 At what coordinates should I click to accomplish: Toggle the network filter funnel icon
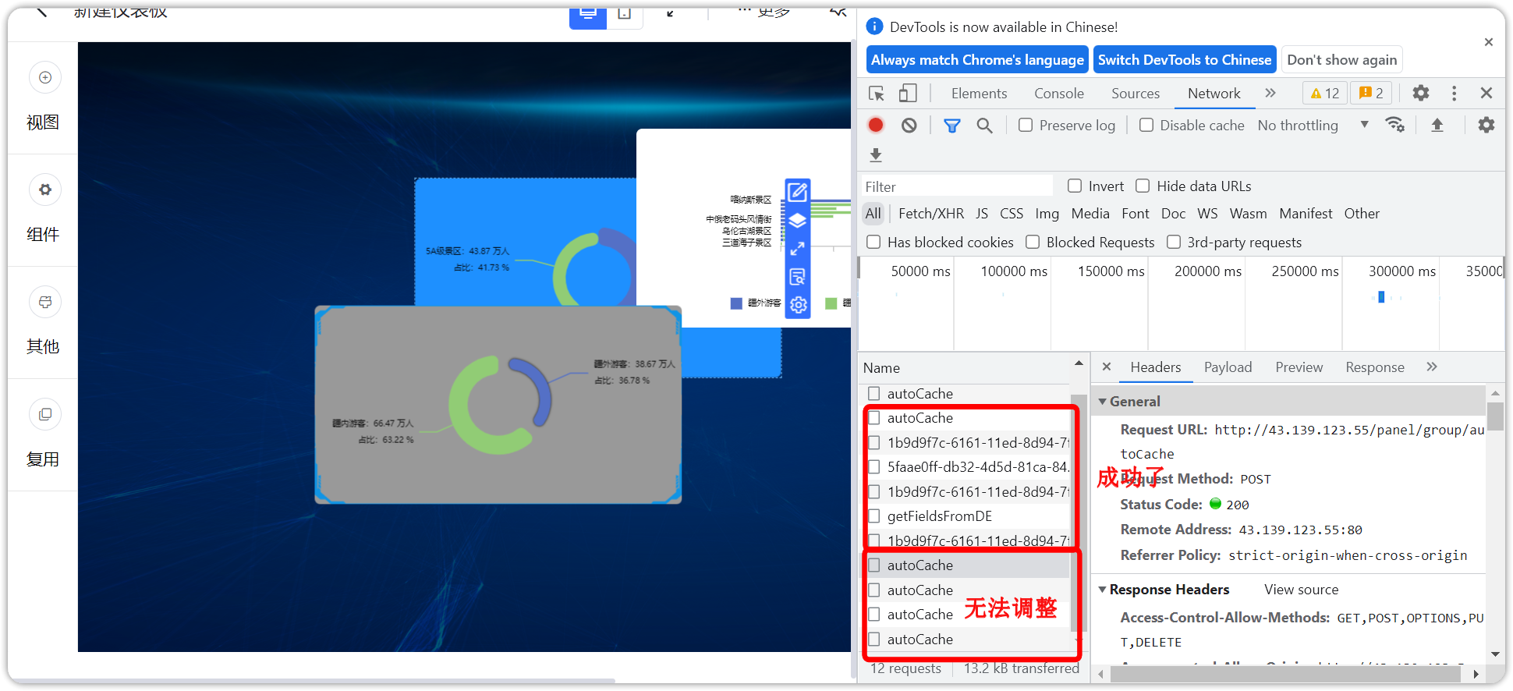coord(951,126)
